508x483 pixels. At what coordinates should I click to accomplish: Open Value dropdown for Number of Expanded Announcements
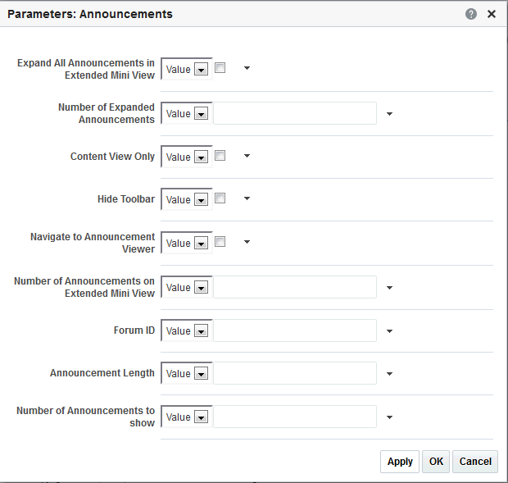(201, 114)
